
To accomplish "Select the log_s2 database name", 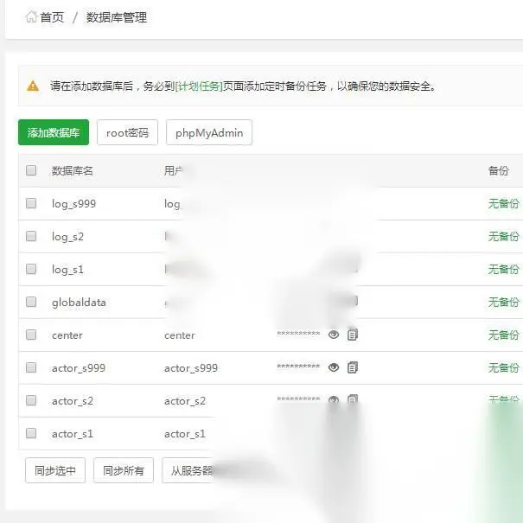I will pyautogui.click(x=67, y=237).
